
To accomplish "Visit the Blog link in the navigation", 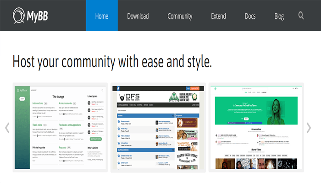I will [x=279, y=16].
